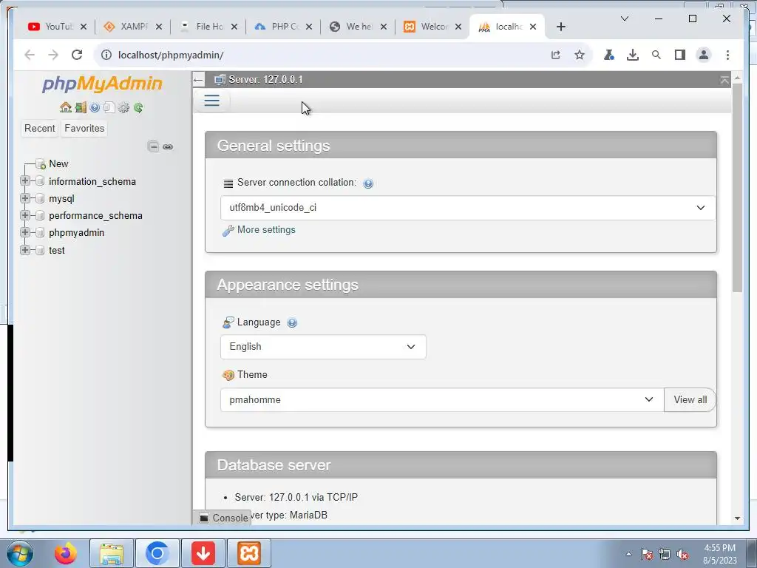Screen dimensions: 757x568
Task: Click the address bar URL localhost/phpmyadmin/
Action: (x=171, y=55)
